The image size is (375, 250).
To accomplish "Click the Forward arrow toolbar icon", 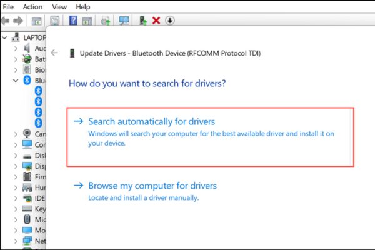I will tap(18, 21).
